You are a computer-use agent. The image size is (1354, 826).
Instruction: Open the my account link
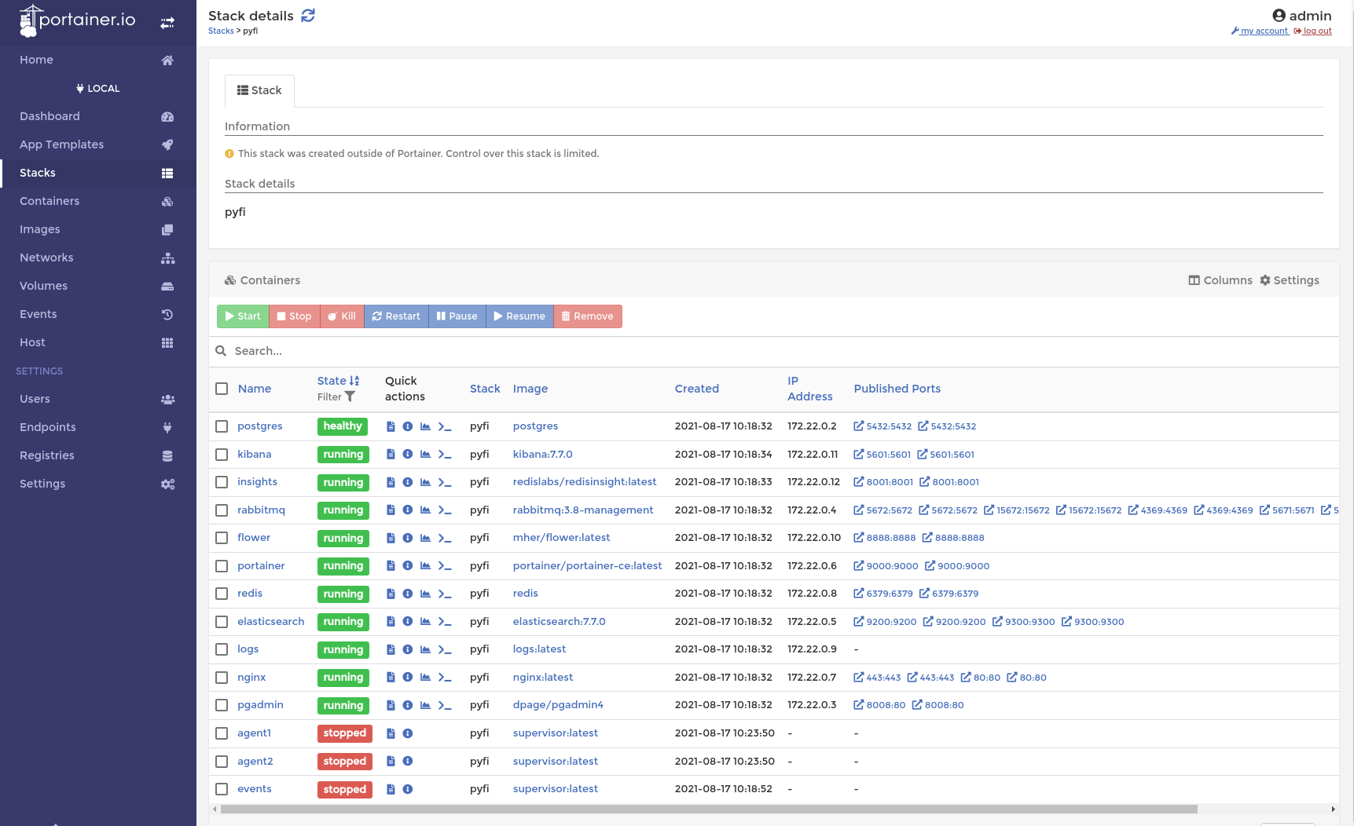point(1260,31)
